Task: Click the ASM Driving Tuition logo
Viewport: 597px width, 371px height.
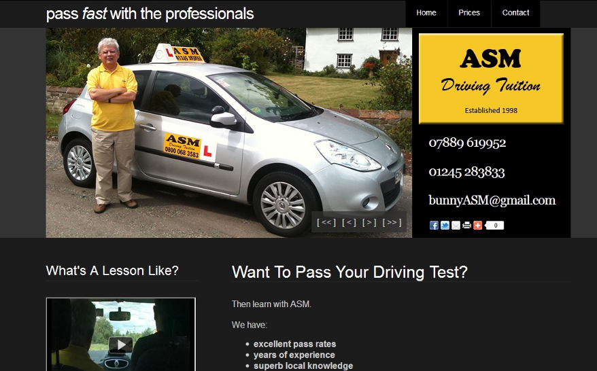Action: 491,79
